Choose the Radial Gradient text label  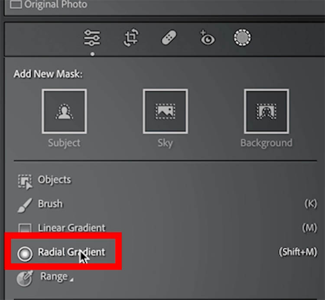(71, 252)
